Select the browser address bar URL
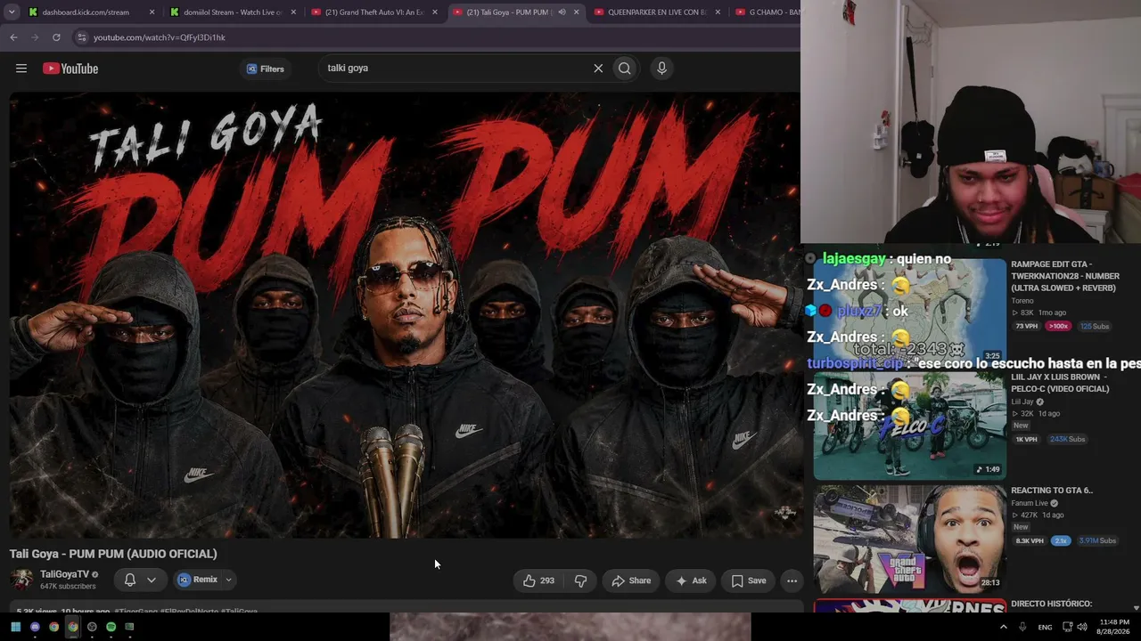 click(x=160, y=37)
